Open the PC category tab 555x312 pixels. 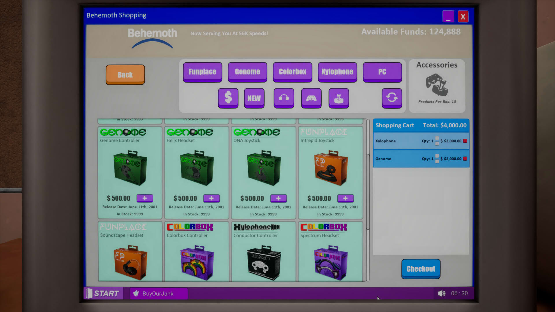(x=382, y=72)
